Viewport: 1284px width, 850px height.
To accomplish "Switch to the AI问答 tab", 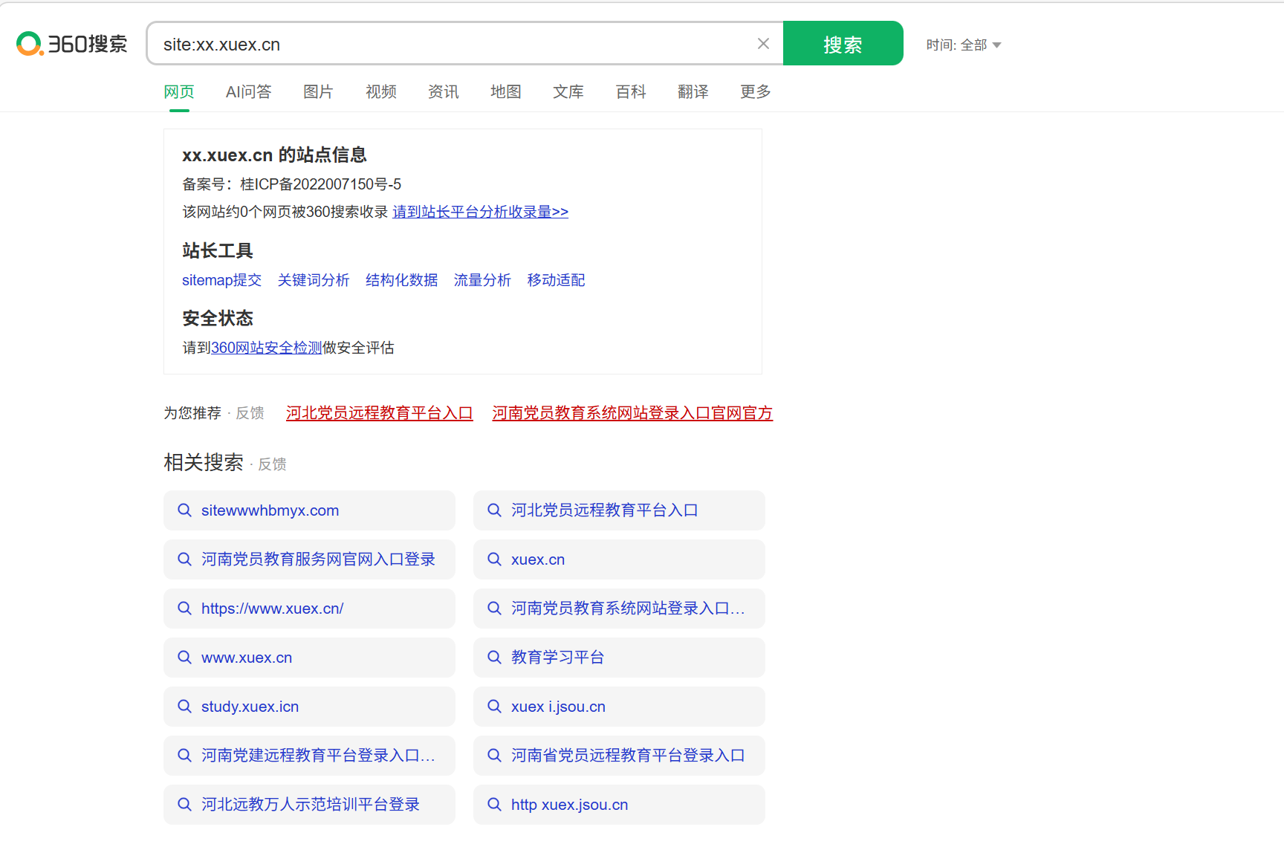I will coord(249,91).
